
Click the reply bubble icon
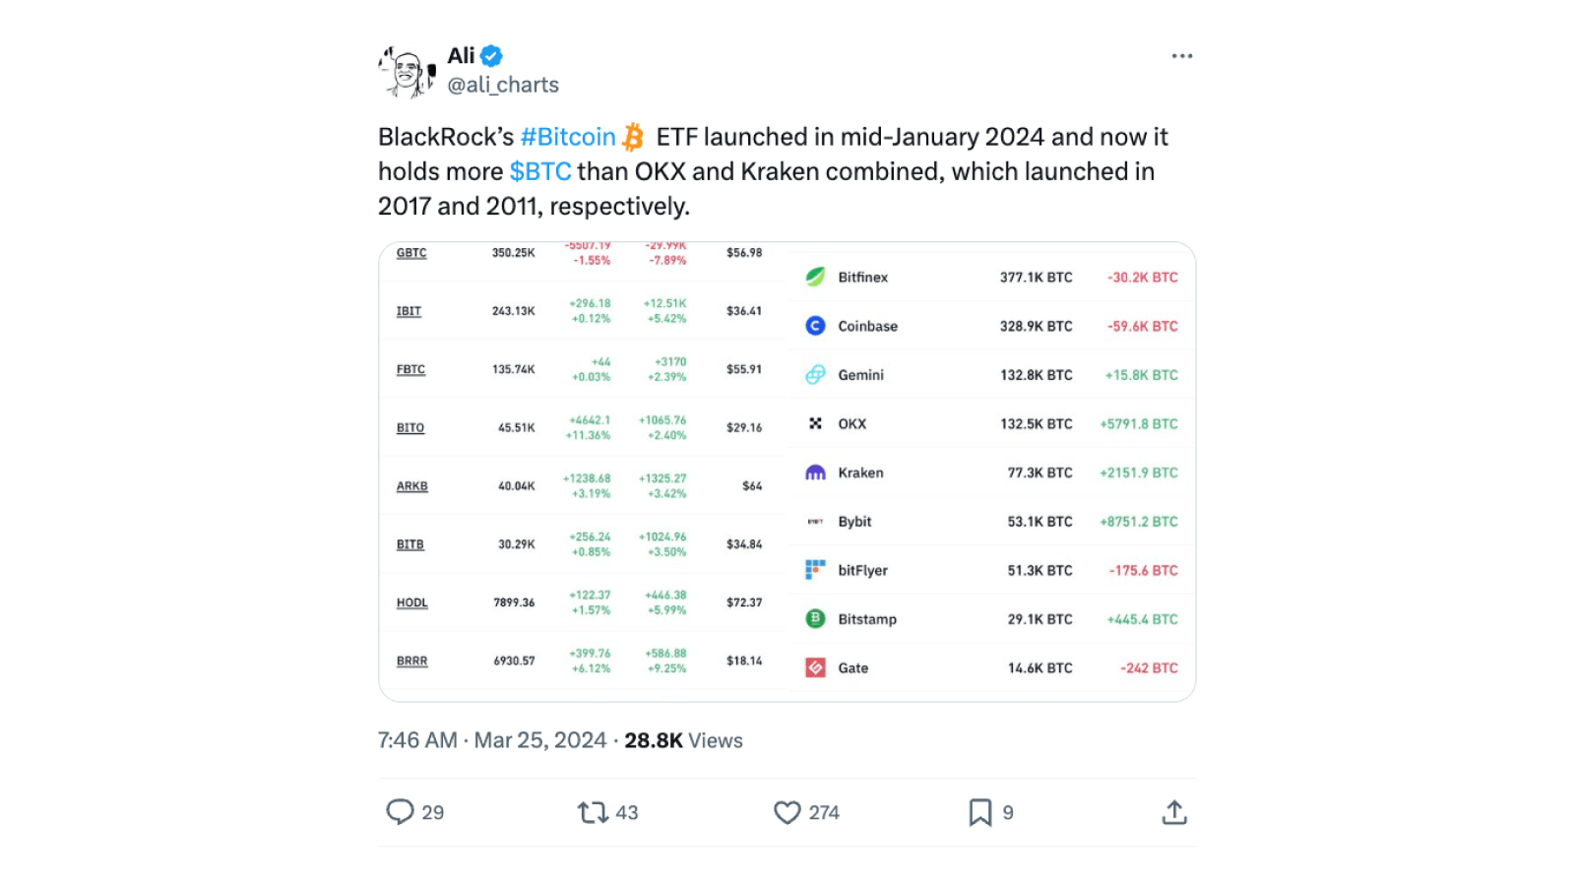[x=401, y=812]
